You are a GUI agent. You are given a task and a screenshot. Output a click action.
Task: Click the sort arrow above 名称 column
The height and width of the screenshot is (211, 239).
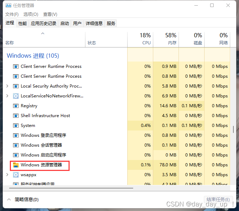coord(43,33)
